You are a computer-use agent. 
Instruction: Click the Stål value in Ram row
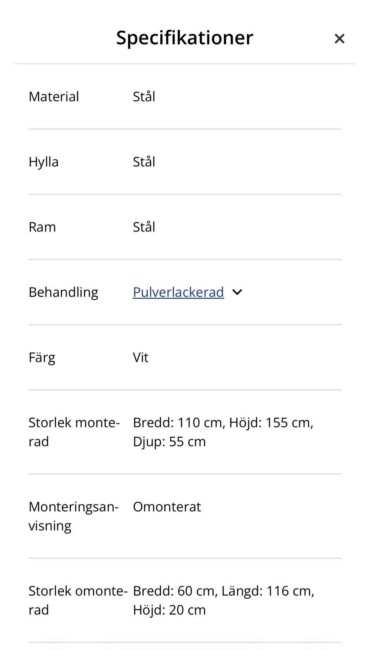point(144,227)
